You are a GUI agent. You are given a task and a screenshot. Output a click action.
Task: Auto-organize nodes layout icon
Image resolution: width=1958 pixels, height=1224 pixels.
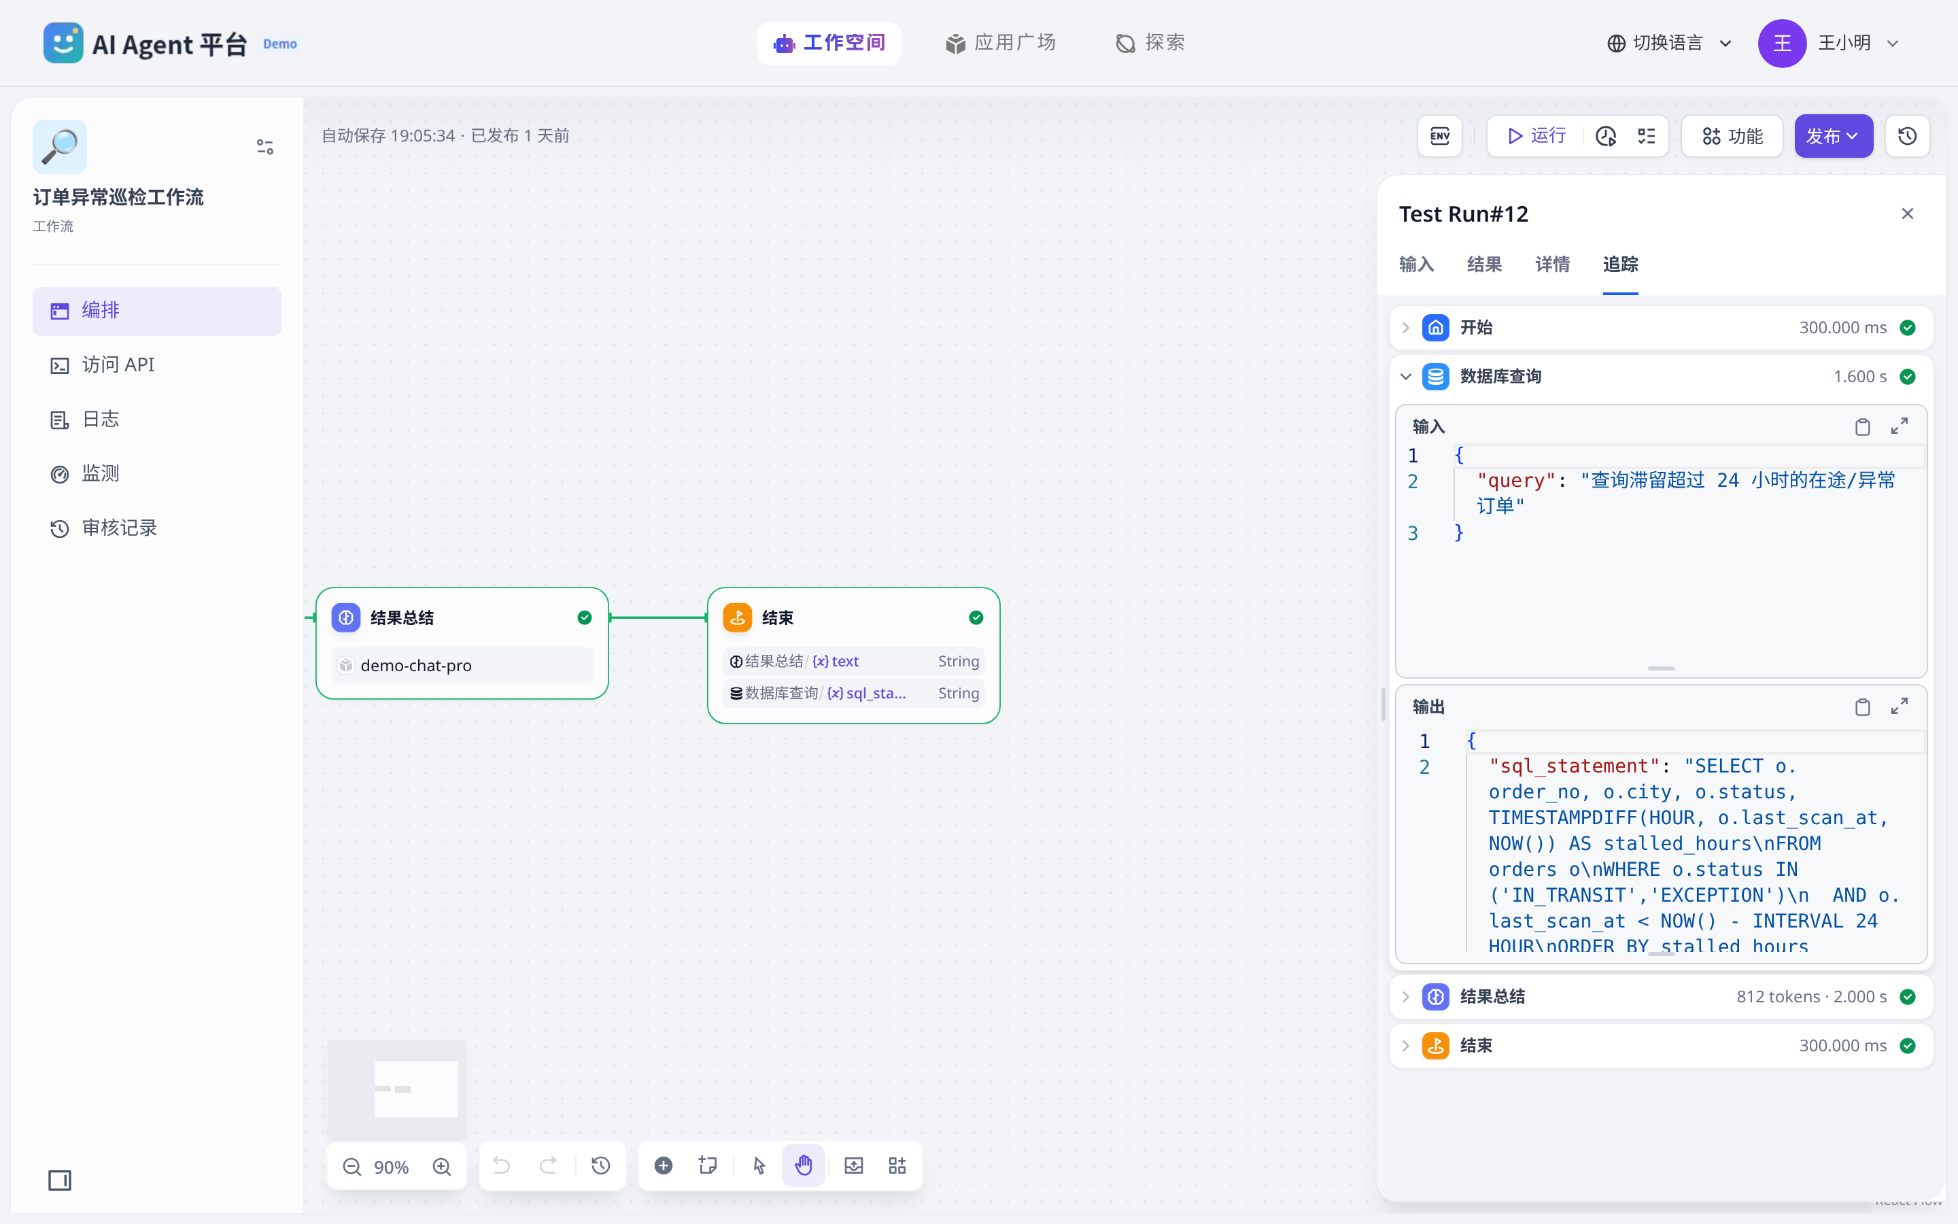897,1166
